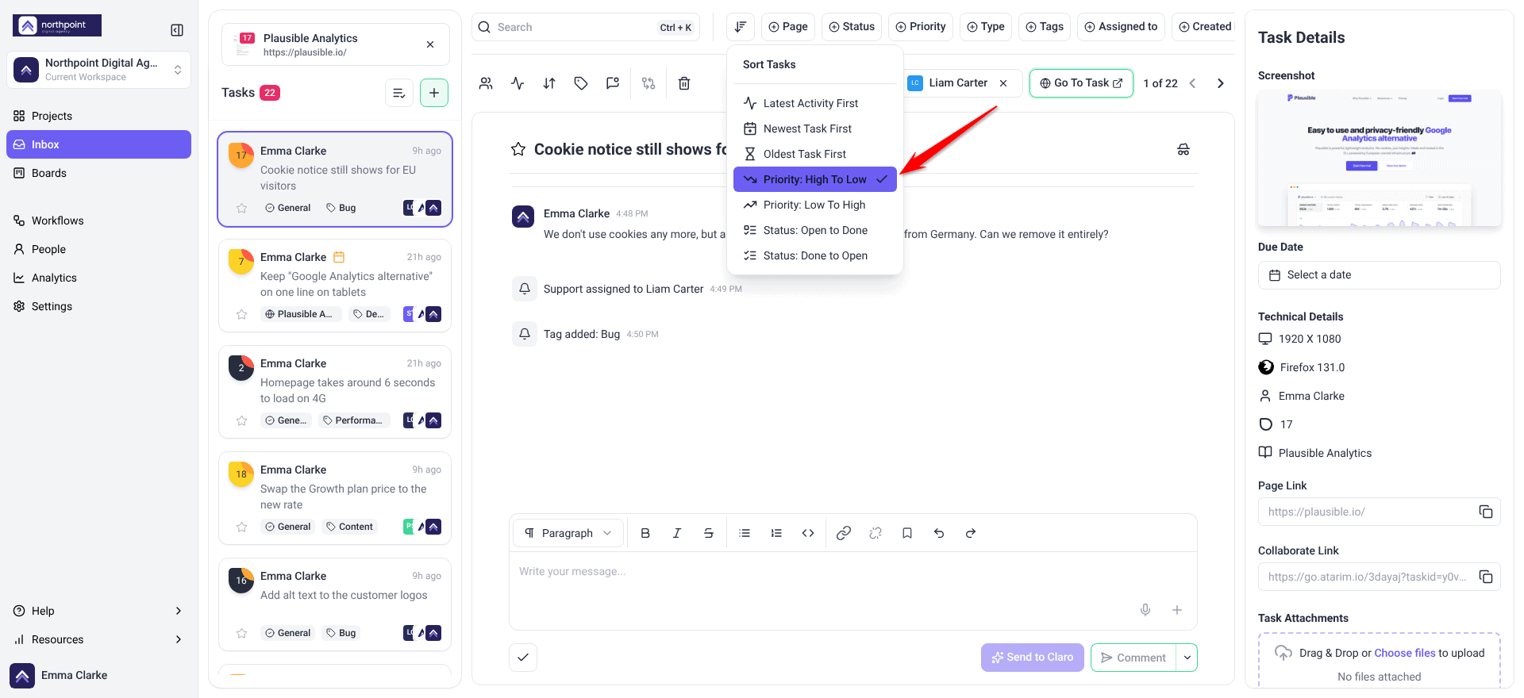Apply strikethrough formatting in the editor
The image size is (1524, 698).
pyautogui.click(x=709, y=533)
